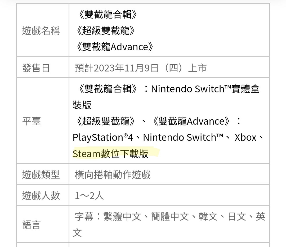Viewport: 286px width, 247px height.
Task: Click the 1~2人 player count text
Action: point(89,196)
